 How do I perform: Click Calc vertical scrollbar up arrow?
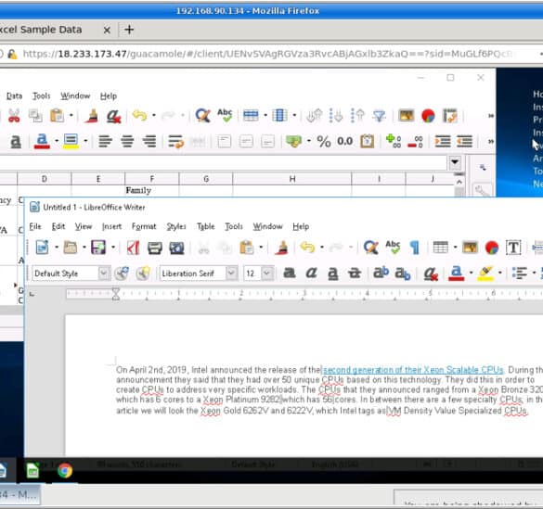coord(459,181)
